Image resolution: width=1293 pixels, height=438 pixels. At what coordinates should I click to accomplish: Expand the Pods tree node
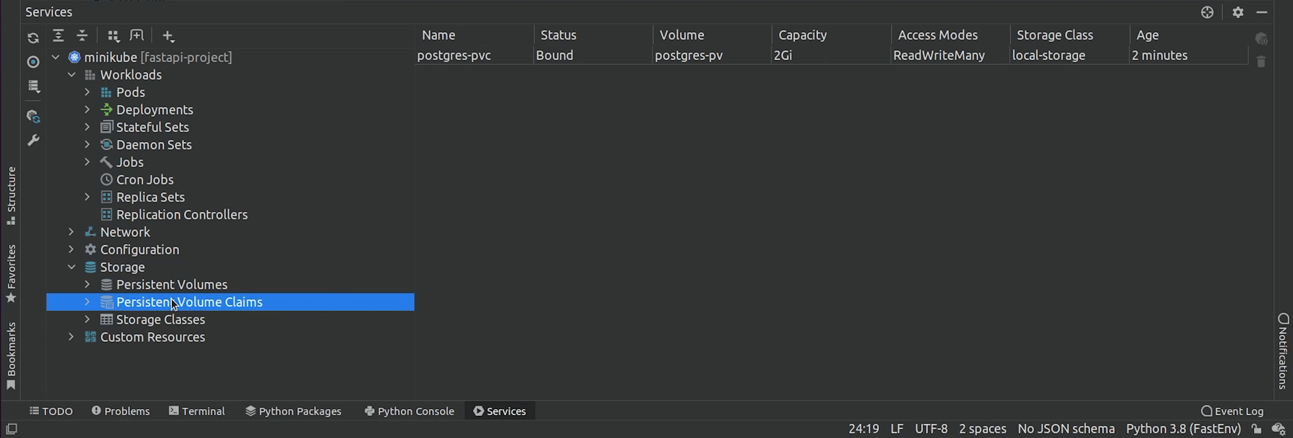click(87, 92)
